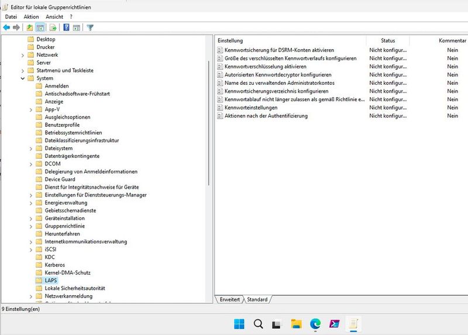Screen dimensions: 468x335
Task: Open taskbar Search
Action: [x=258, y=324]
